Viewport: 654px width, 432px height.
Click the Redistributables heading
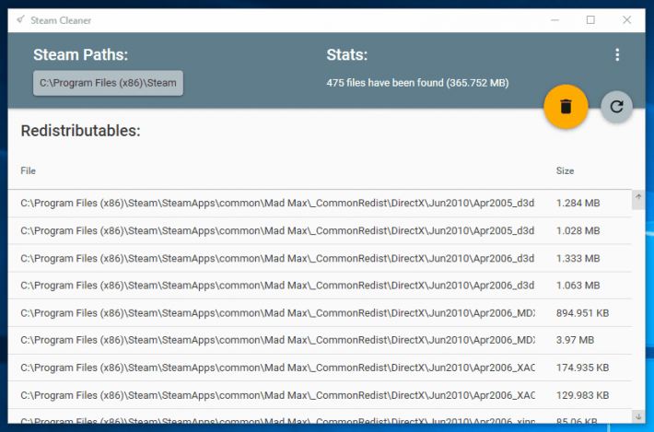pyautogui.click(x=80, y=131)
